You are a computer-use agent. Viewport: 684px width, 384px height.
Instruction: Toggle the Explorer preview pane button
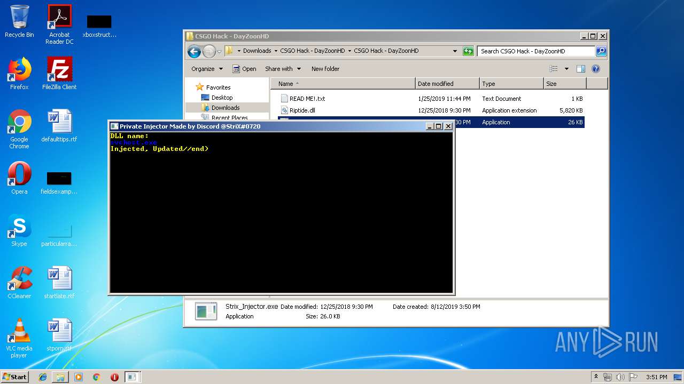tap(581, 69)
